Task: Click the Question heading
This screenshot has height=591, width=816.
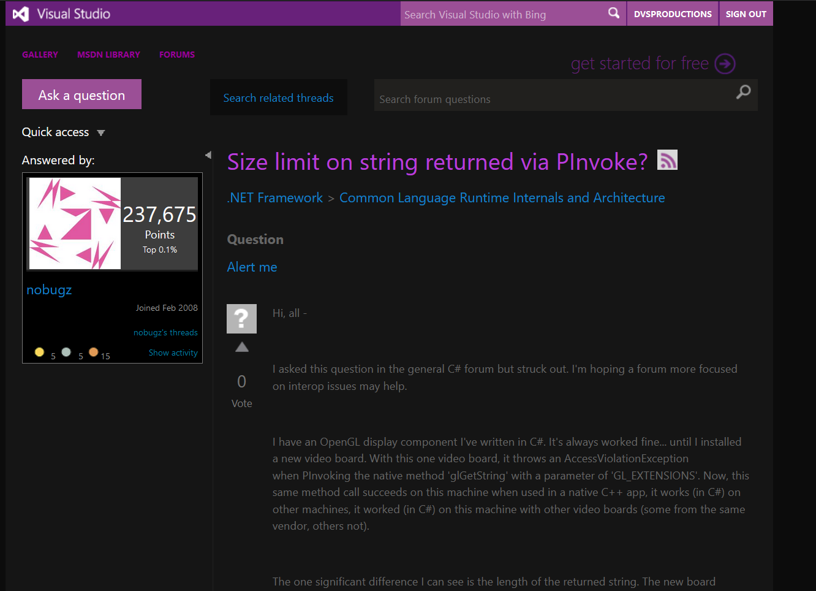Action: tap(255, 239)
